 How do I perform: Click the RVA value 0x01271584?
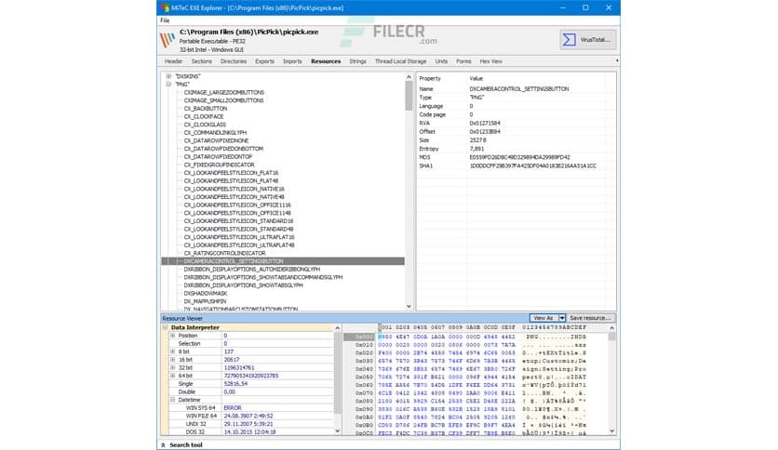click(485, 123)
